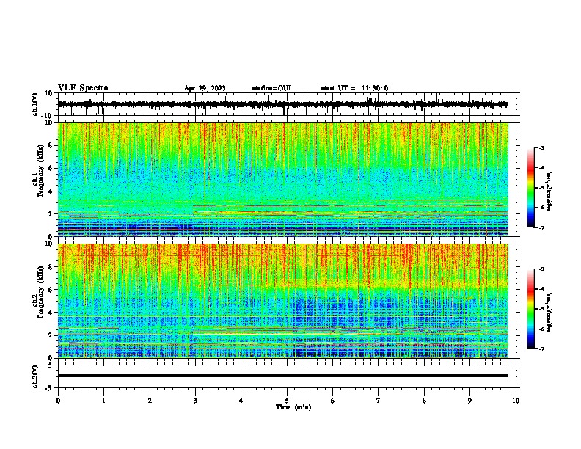This screenshot has width=581, height=449.
Task: Click the ch.1 spectrogram color scale bar
Action: click(x=531, y=188)
